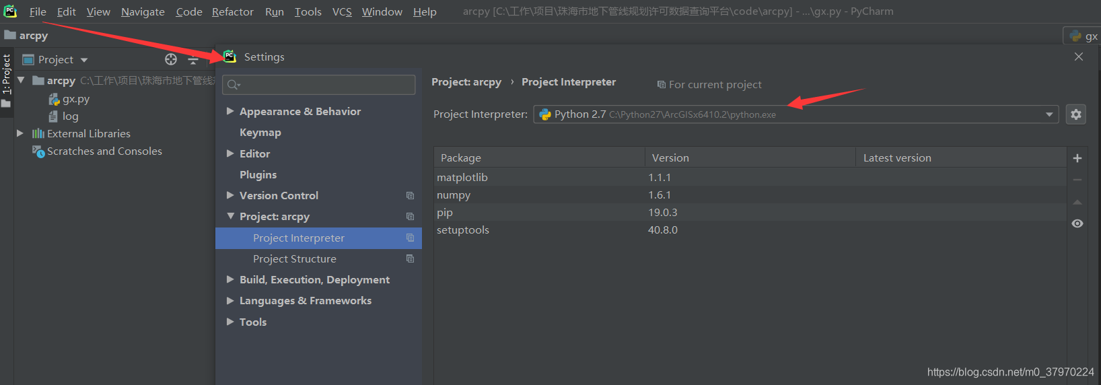Select Project Structure settings item
The height and width of the screenshot is (385, 1101).
pos(318,258)
